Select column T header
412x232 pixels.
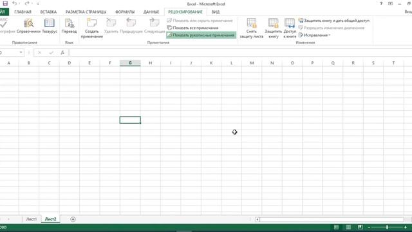(393, 63)
